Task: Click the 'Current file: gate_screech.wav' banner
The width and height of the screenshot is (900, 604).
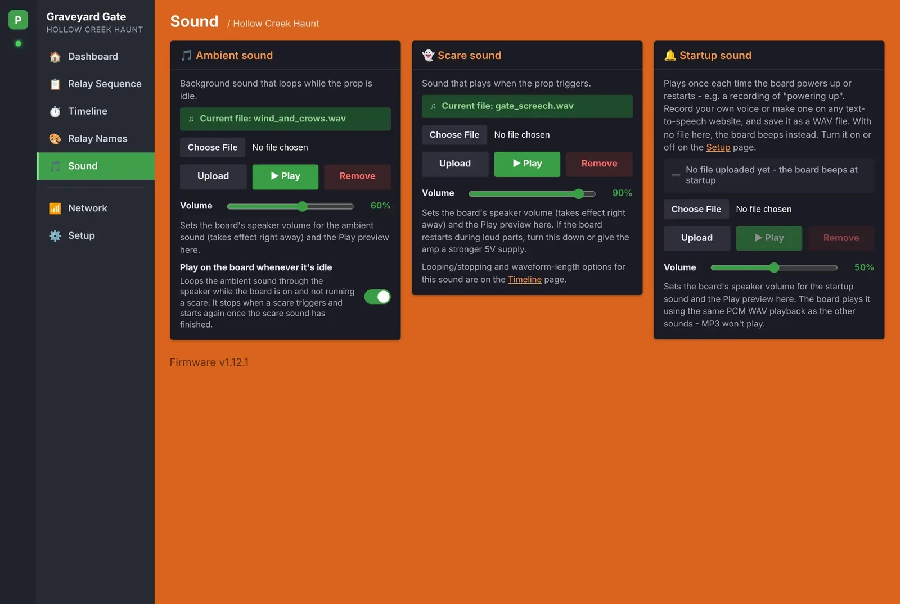Action: (x=527, y=107)
